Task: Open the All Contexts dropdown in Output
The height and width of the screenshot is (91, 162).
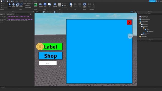Action: [10, 14]
